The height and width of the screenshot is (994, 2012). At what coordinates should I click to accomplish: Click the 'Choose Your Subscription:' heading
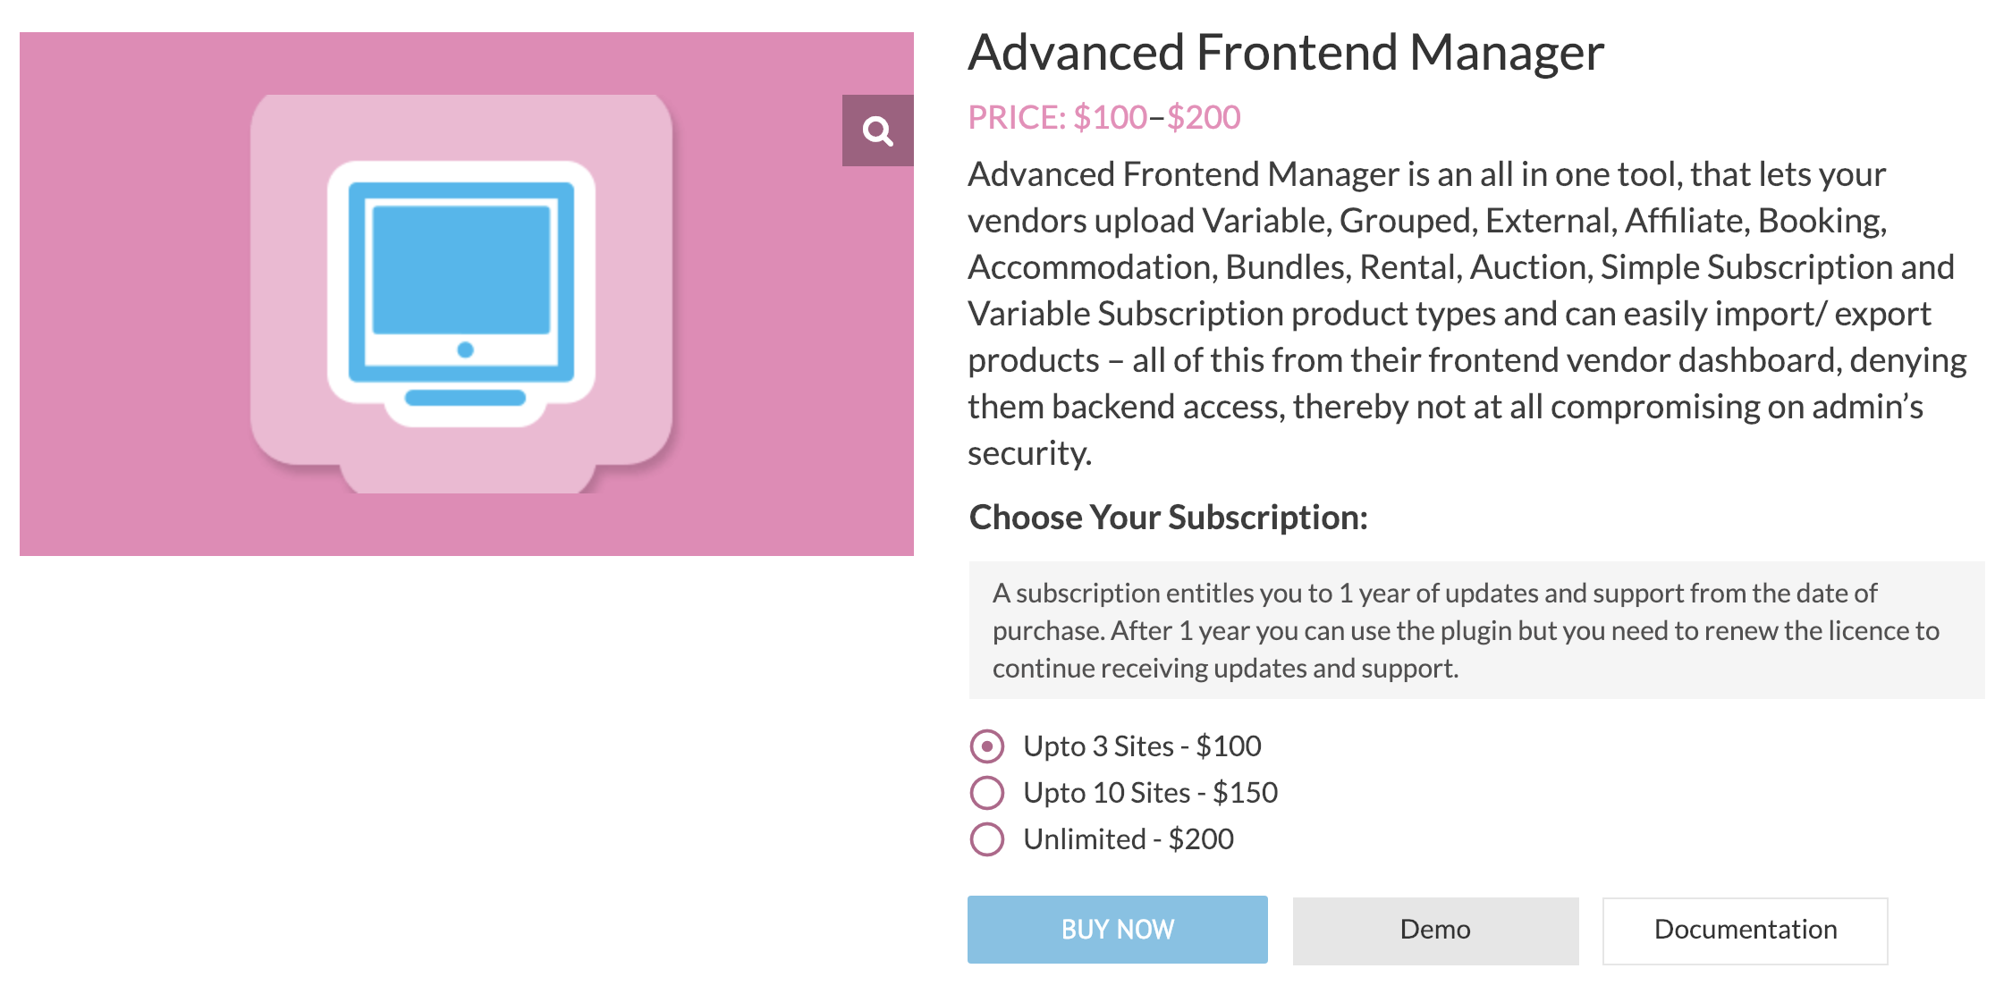click(x=1168, y=518)
